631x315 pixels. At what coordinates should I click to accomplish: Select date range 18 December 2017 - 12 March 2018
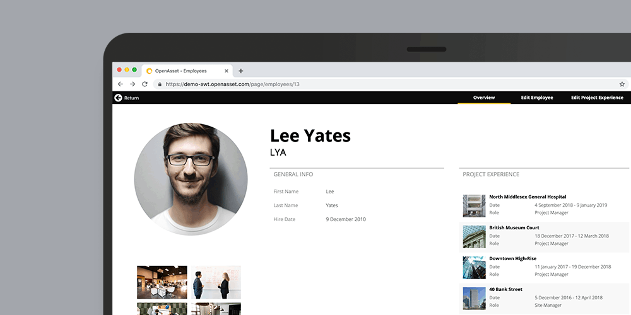click(x=572, y=236)
